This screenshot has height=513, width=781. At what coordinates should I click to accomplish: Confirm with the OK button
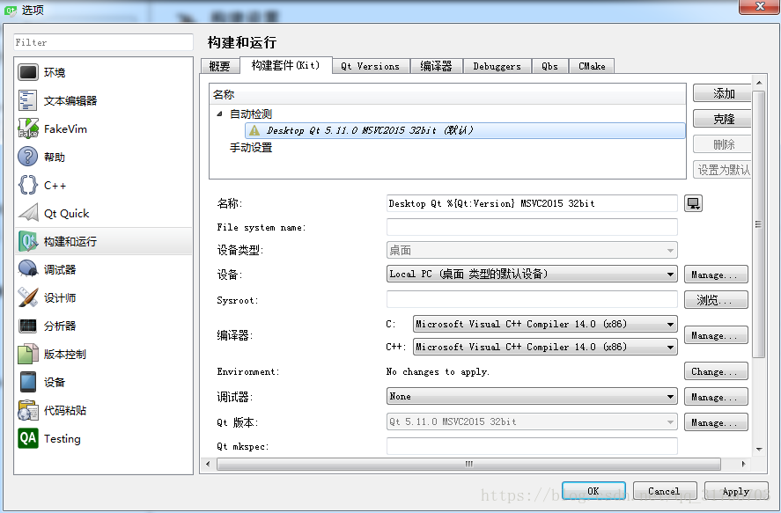[x=593, y=491]
